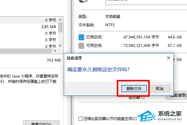Click the vertical scrollbar thumb in file list
The height and width of the screenshot is (125, 187).
click(x=60, y=27)
